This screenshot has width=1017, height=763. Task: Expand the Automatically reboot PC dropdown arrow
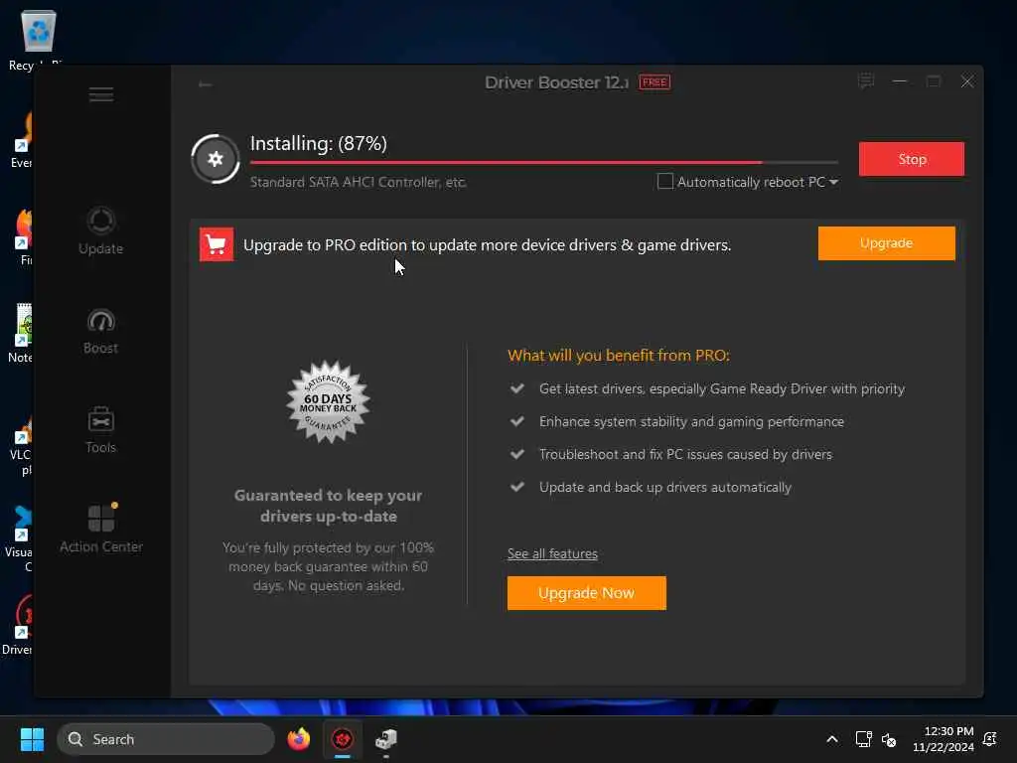[833, 183]
